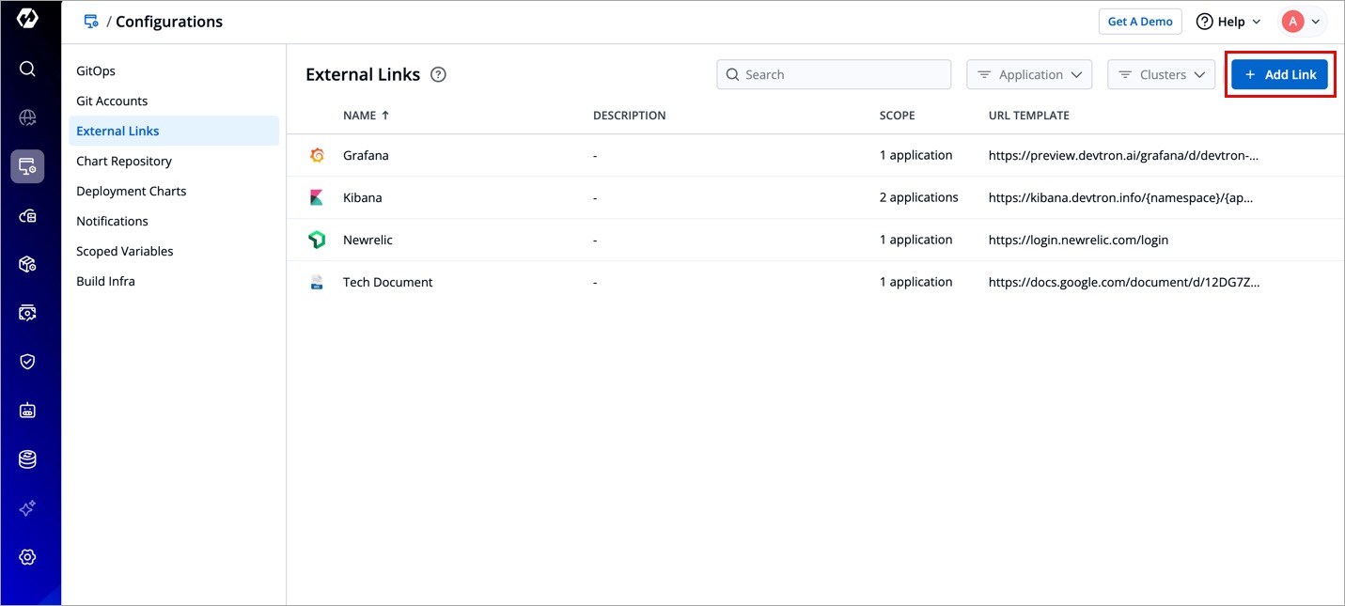Click the sparkle AI icon in sidebar

[x=27, y=508]
